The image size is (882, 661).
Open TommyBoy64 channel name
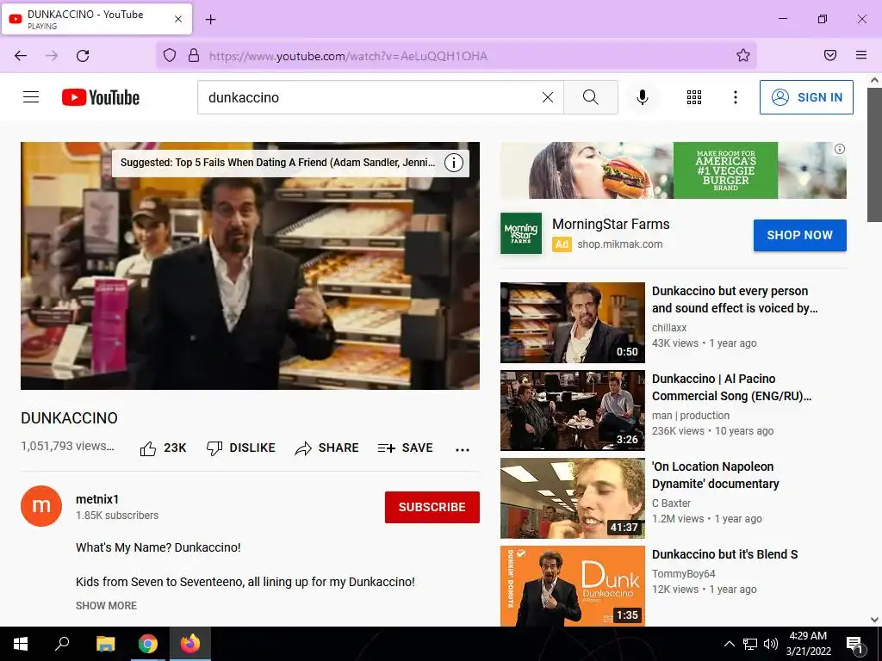683,573
